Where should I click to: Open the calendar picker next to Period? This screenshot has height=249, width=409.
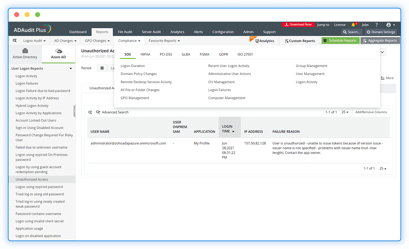(102, 68)
